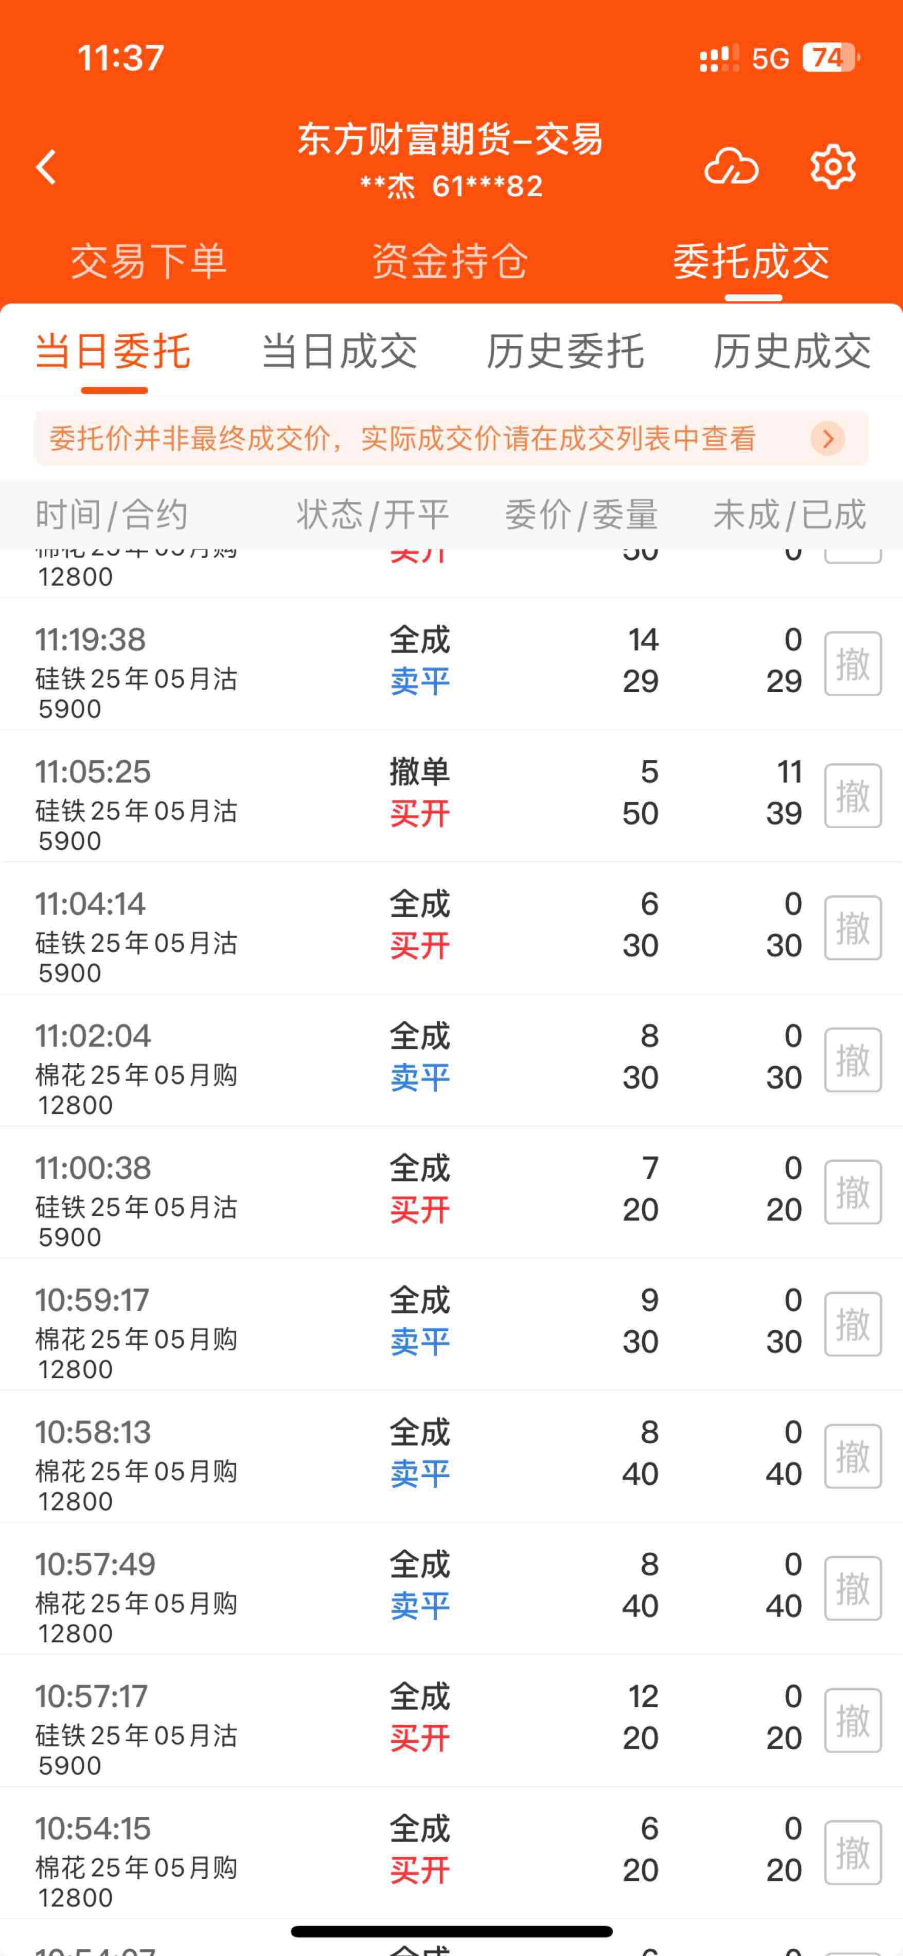The height and width of the screenshot is (1956, 903).
Task: Switch to 交易下单 tab
Action: click(x=149, y=261)
